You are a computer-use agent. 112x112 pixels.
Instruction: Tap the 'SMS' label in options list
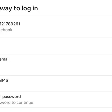point(4,81)
